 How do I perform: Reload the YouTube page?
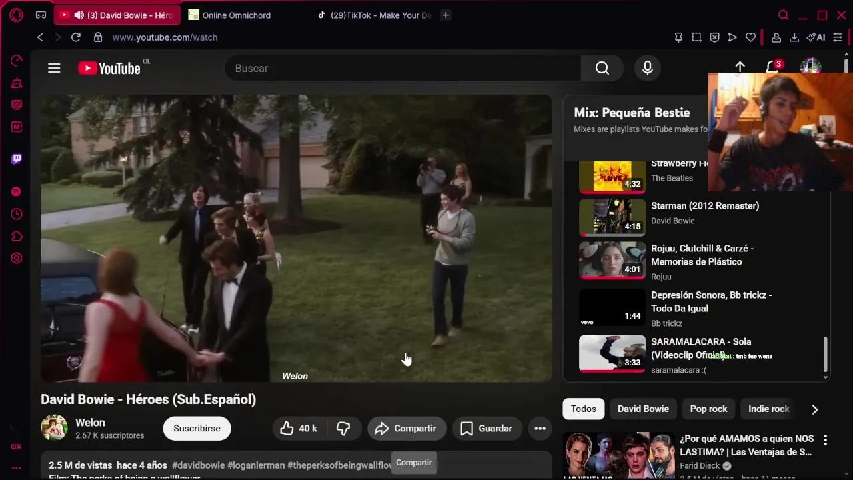76,37
